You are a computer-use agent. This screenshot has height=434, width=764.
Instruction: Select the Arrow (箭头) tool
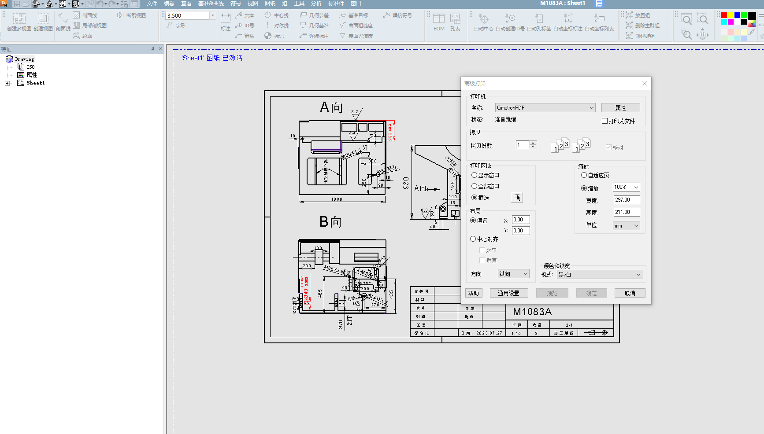(x=245, y=36)
